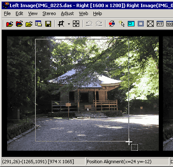Open stereo image with first red folder icon

pos(10,24)
